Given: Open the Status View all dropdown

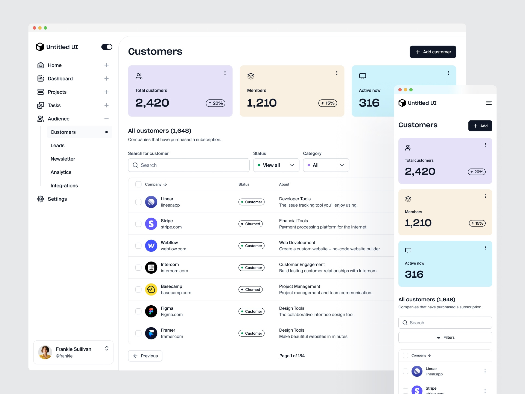Looking at the screenshot, I should click(x=276, y=165).
